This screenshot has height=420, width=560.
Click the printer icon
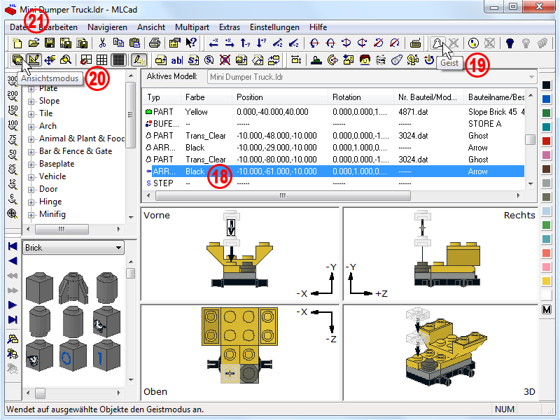[x=154, y=43]
